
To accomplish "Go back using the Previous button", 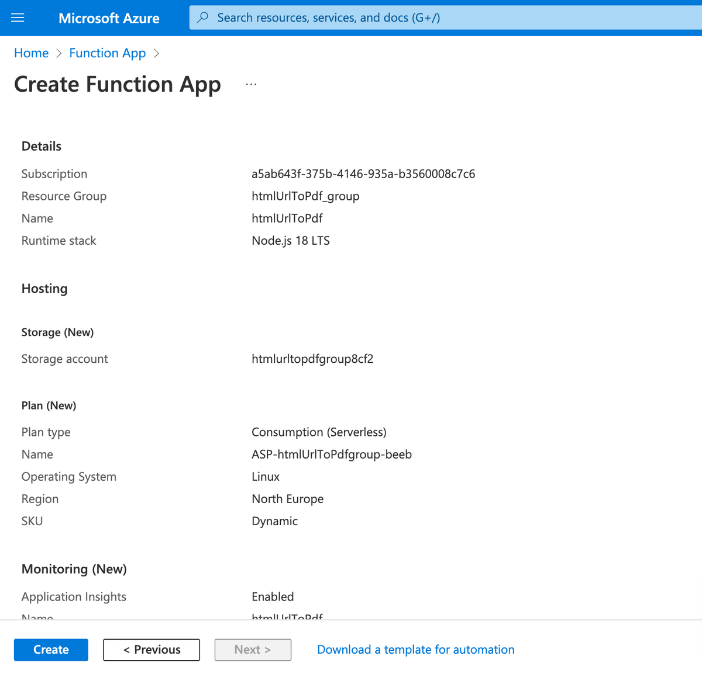I will tap(151, 650).
